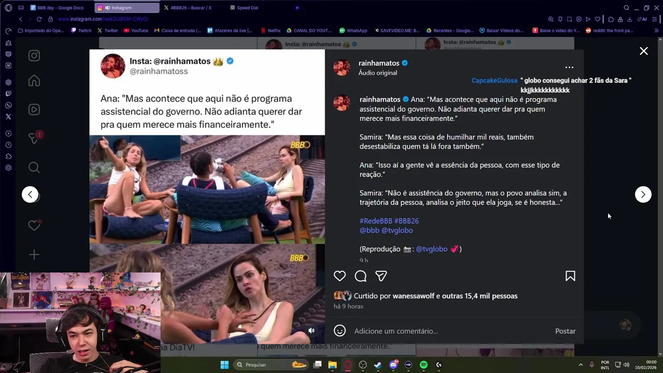
Task: Open the reddit: the front page bookmark
Action: tap(610, 31)
